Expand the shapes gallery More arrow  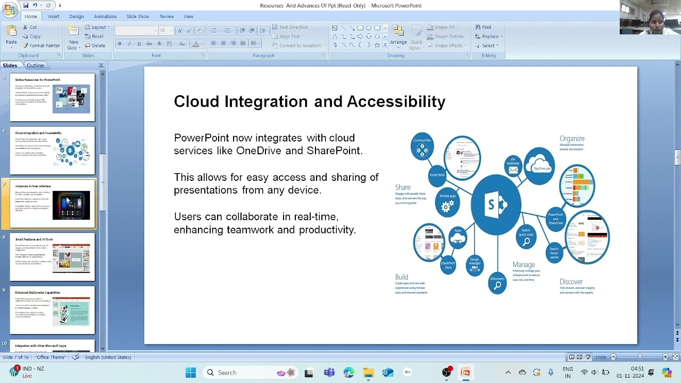coord(385,45)
